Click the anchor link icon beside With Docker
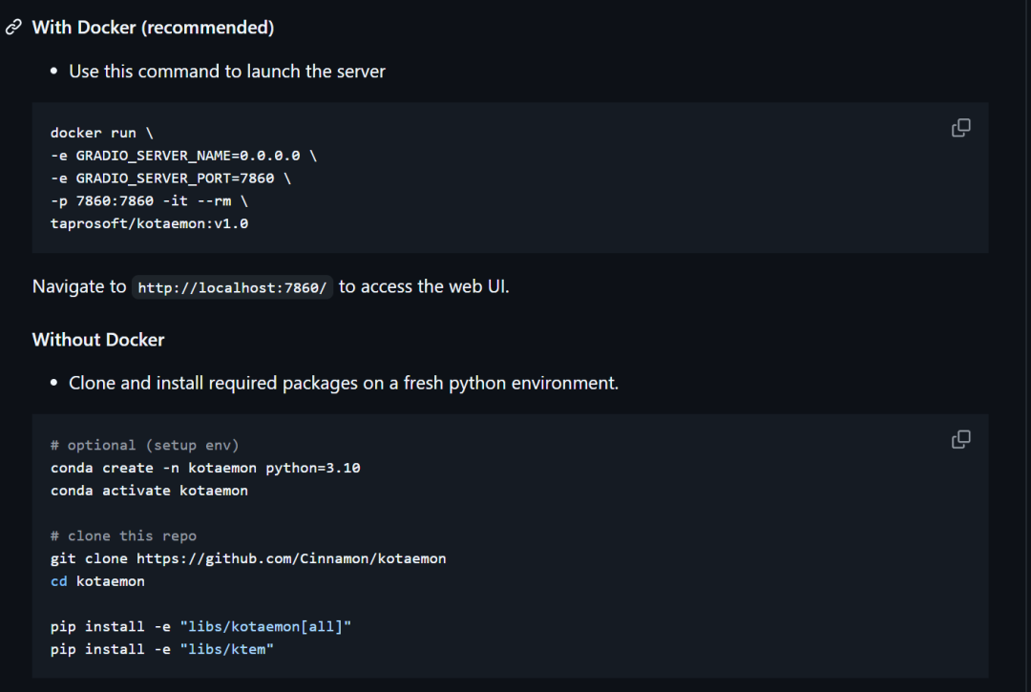 pos(13,28)
